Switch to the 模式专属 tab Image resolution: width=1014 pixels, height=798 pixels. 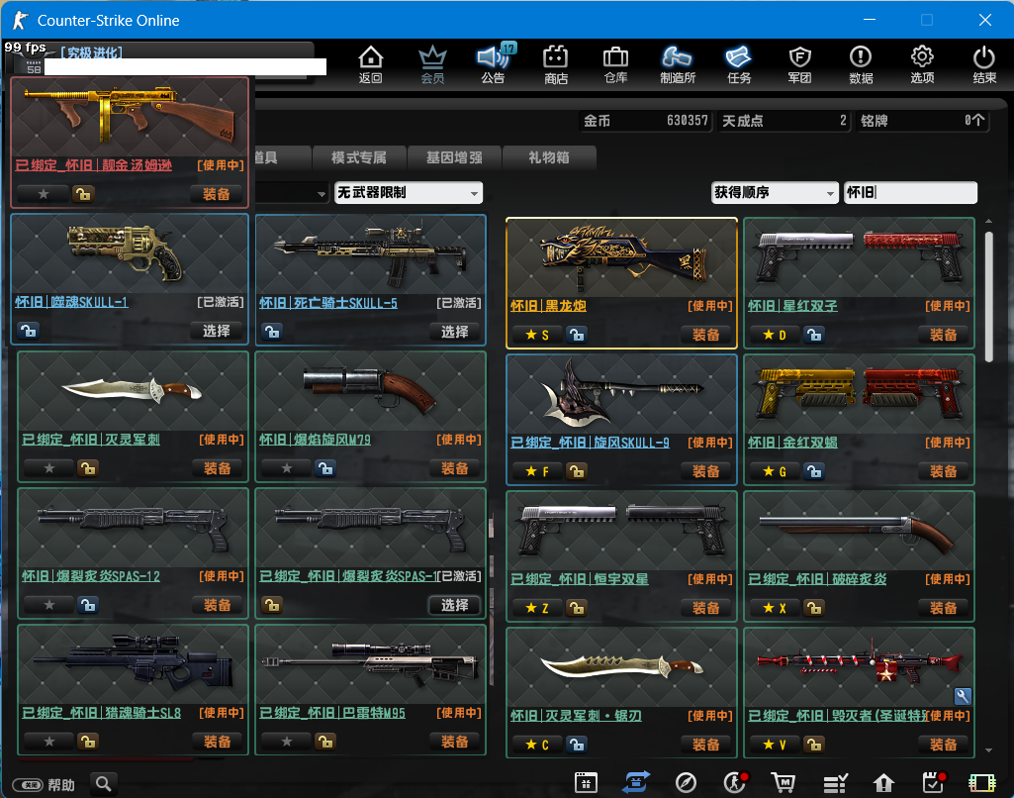359,157
